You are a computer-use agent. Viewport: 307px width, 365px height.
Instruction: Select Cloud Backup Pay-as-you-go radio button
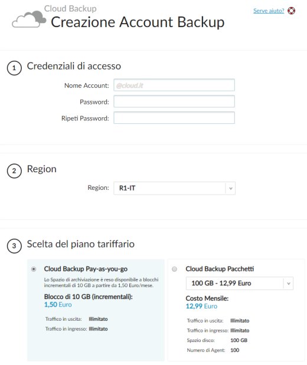(x=34, y=269)
